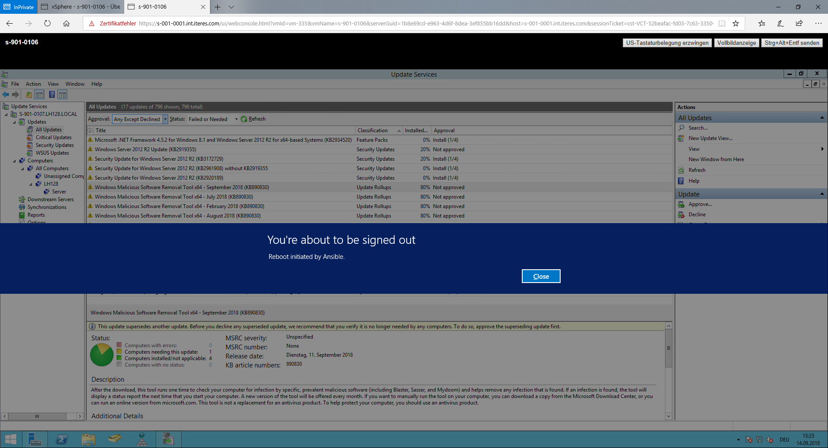The image size is (828, 448).
Task: Click the Refresh icon in filter bar
Action: click(244, 119)
